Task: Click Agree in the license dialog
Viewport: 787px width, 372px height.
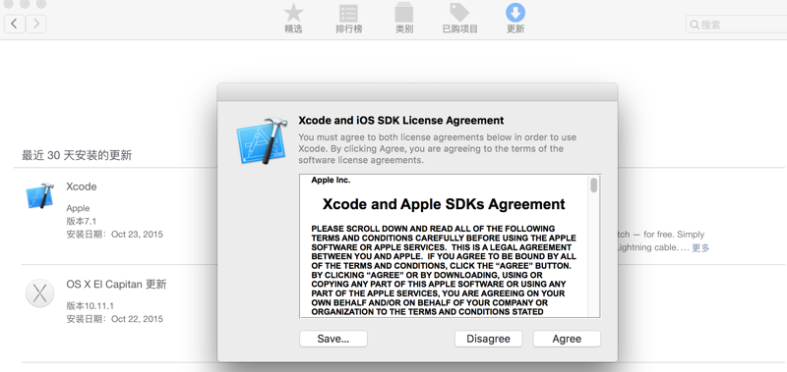Action: point(567,339)
